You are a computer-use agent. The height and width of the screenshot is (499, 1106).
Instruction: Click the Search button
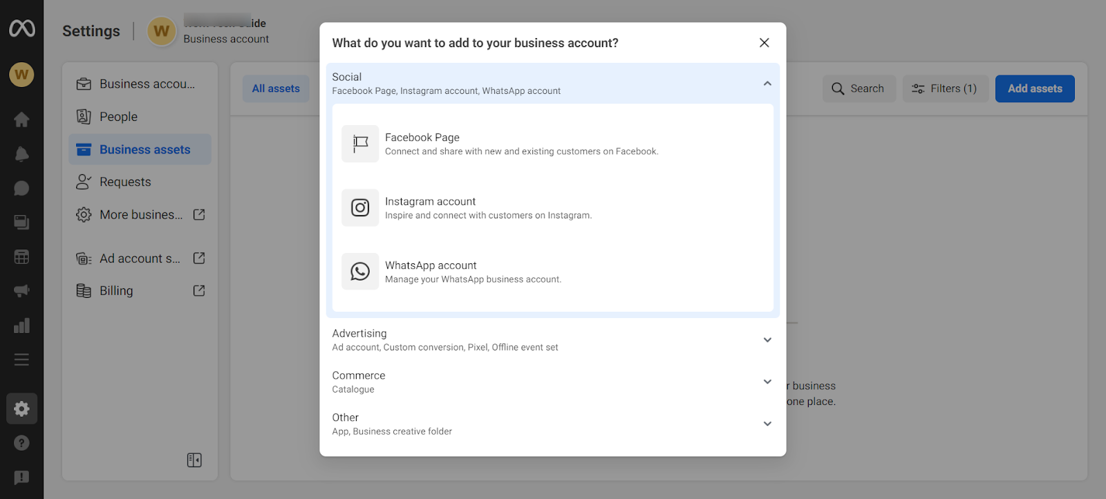859,88
